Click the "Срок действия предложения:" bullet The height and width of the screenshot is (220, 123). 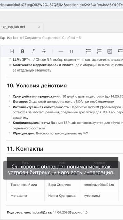(x=37, y=96)
